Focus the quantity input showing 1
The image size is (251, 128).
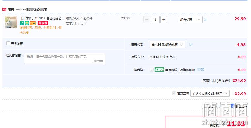click(x=155, y=20)
